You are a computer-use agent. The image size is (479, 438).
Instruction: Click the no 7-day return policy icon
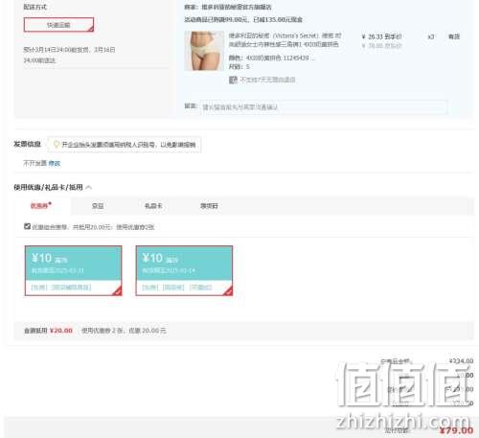233,80
